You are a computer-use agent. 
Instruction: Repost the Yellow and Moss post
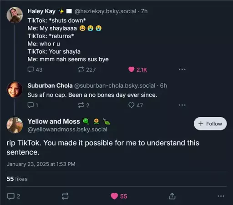click(65, 196)
